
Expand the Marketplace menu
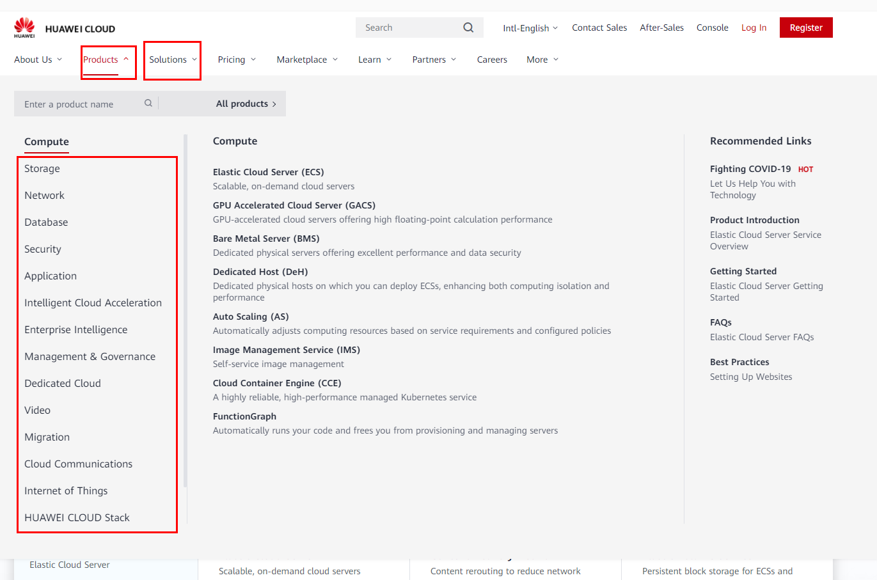[x=307, y=59]
